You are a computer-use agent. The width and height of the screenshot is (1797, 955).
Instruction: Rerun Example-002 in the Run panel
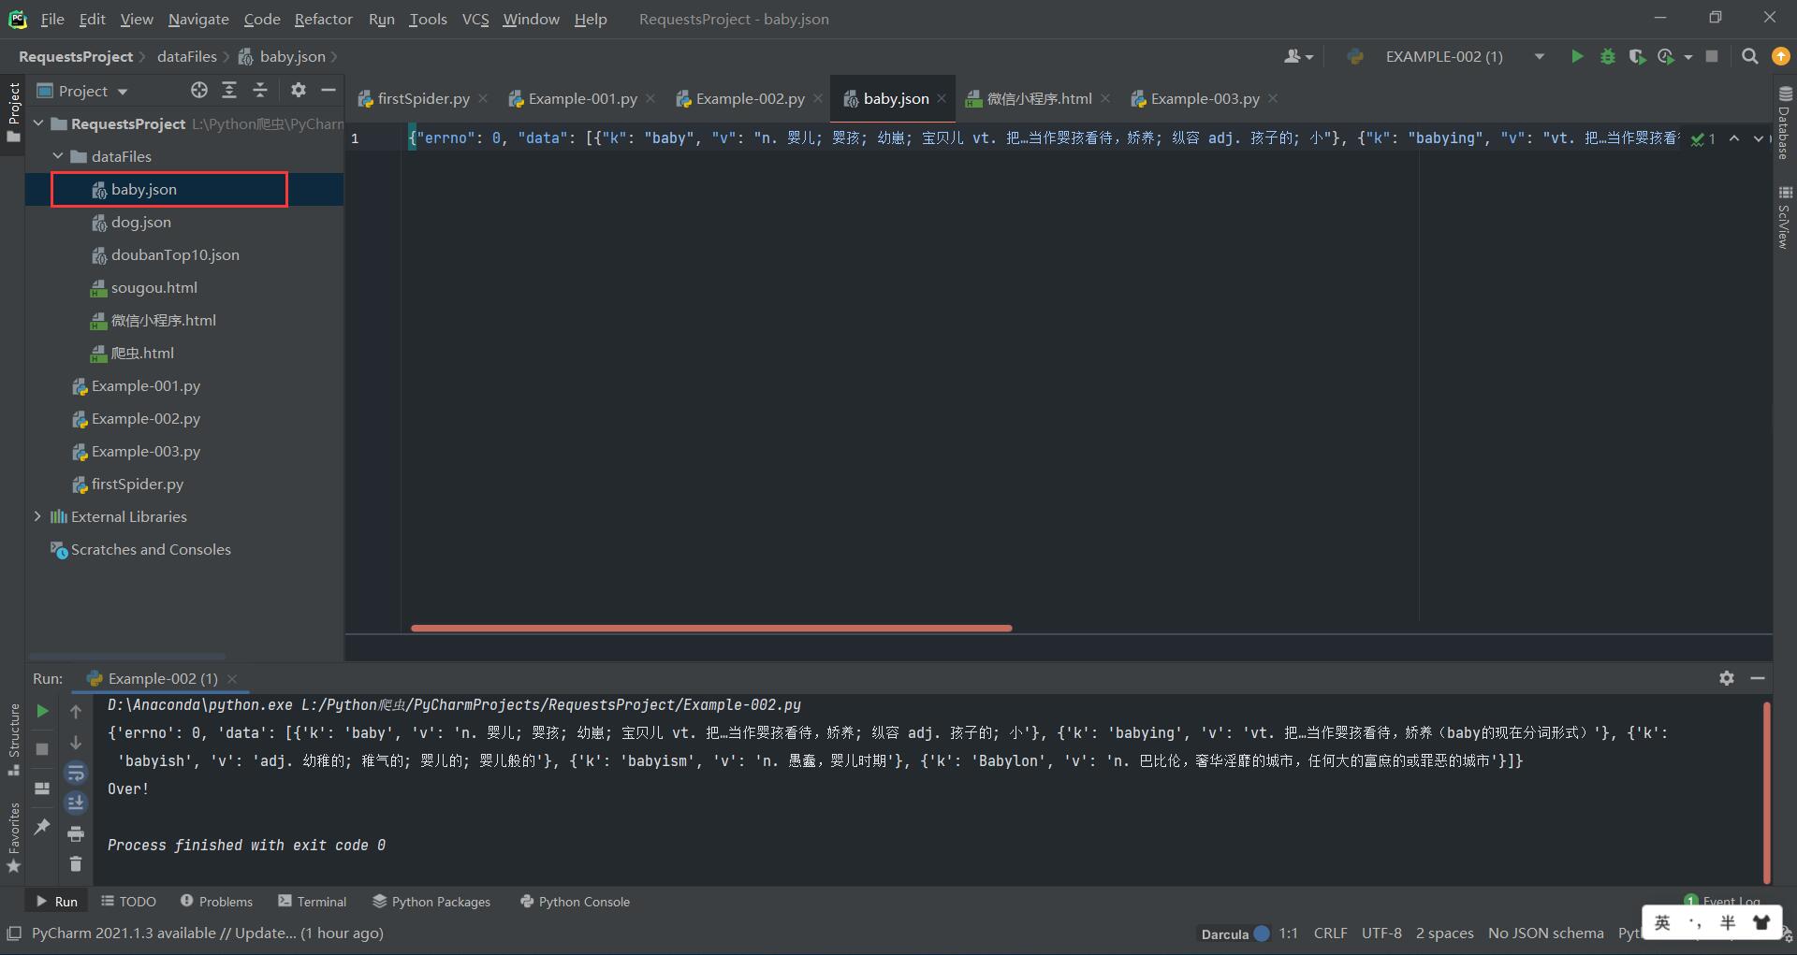[x=42, y=712]
